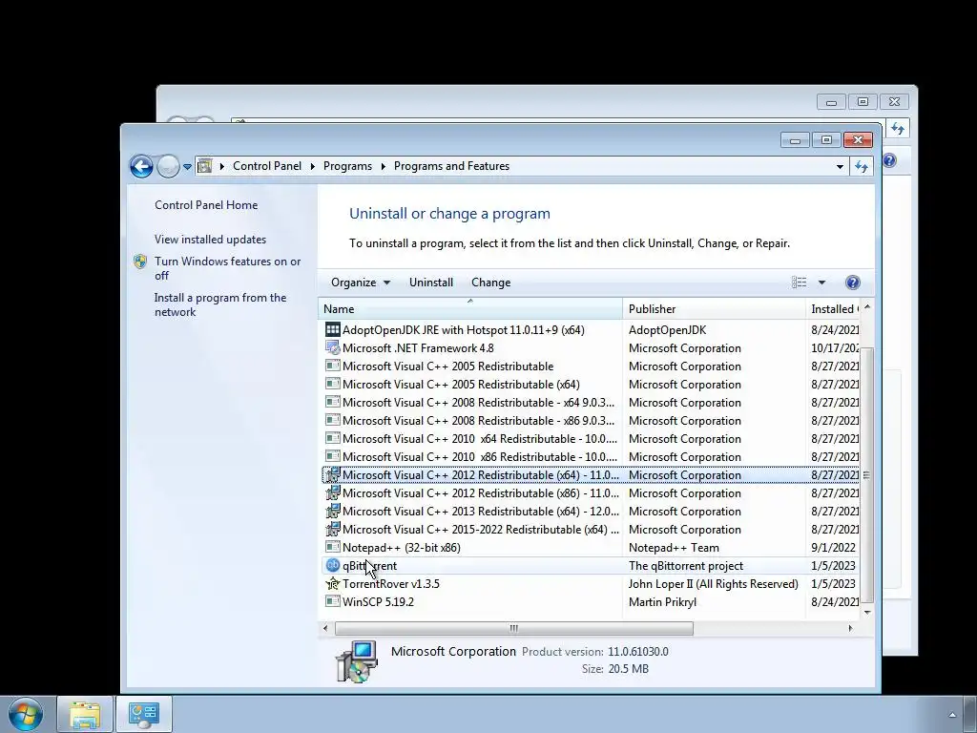This screenshot has height=733, width=977.
Task: Click the horizontal scrollbar thumb
Action: pyautogui.click(x=514, y=628)
